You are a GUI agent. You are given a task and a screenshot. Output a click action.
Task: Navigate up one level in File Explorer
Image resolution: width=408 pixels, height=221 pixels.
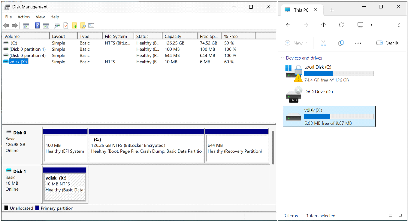(323, 25)
